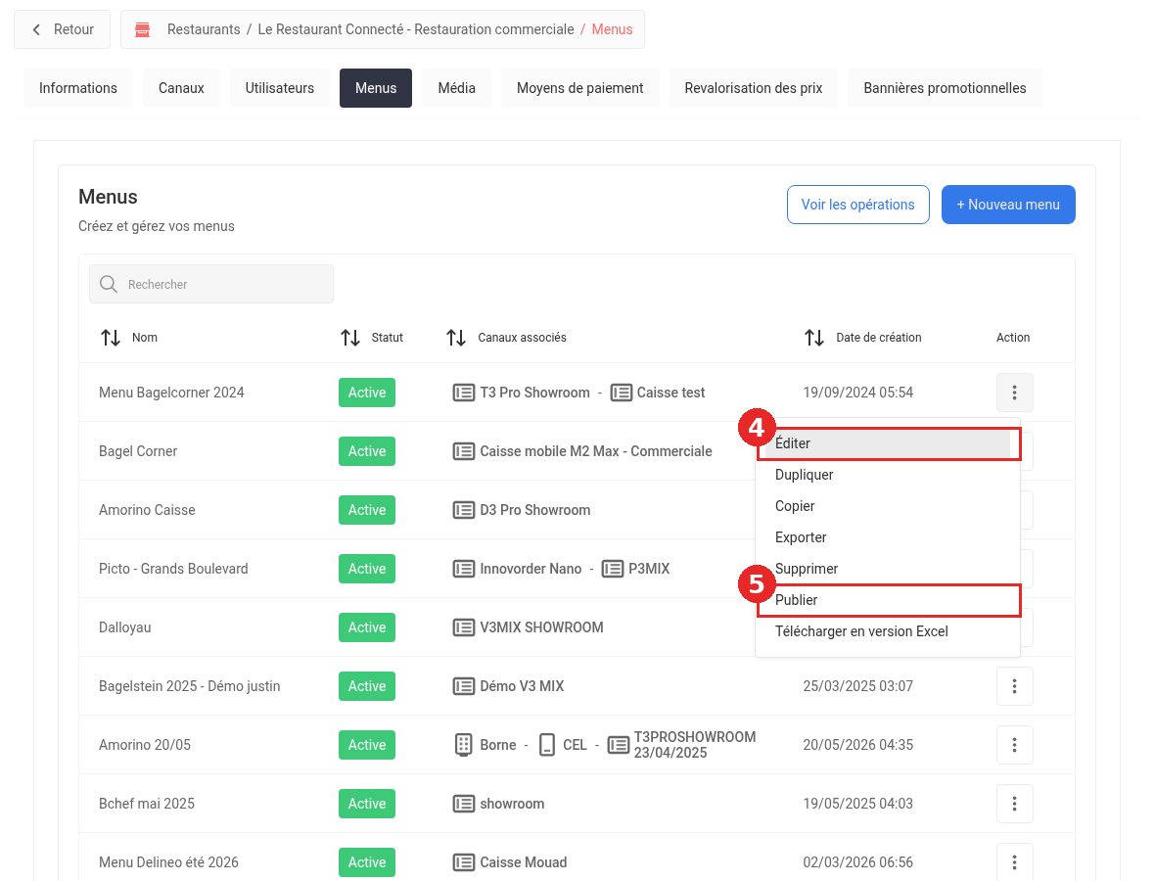Open actions menu for Amorino 20/05

tap(1014, 745)
